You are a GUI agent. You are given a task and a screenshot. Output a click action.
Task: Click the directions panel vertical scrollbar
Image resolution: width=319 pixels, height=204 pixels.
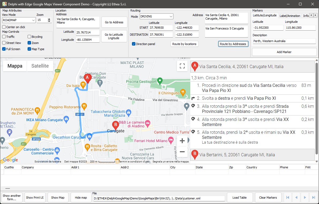click(317, 108)
